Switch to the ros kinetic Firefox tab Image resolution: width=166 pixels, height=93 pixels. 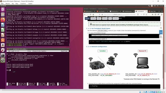pyautogui.click(x=102, y=11)
